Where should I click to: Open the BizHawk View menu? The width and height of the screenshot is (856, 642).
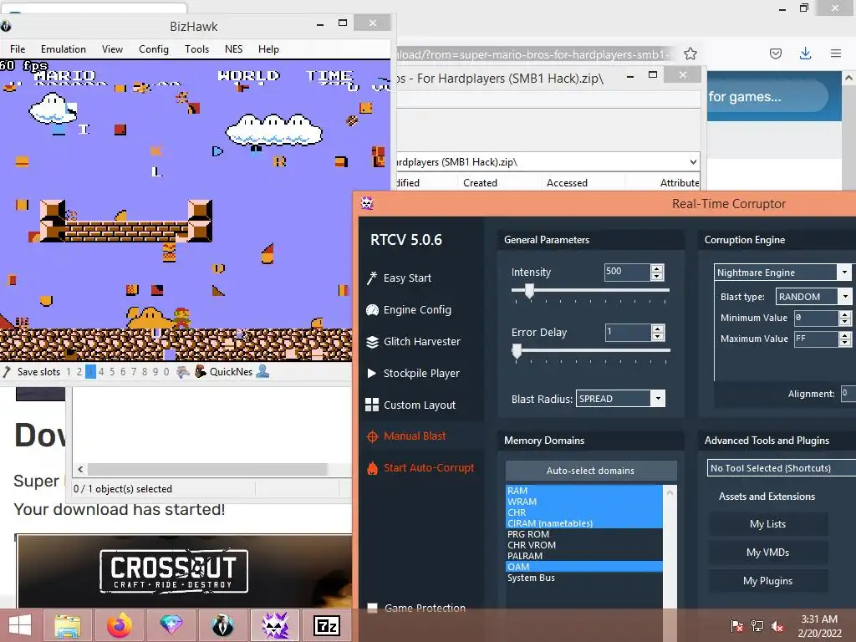(x=112, y=49)
